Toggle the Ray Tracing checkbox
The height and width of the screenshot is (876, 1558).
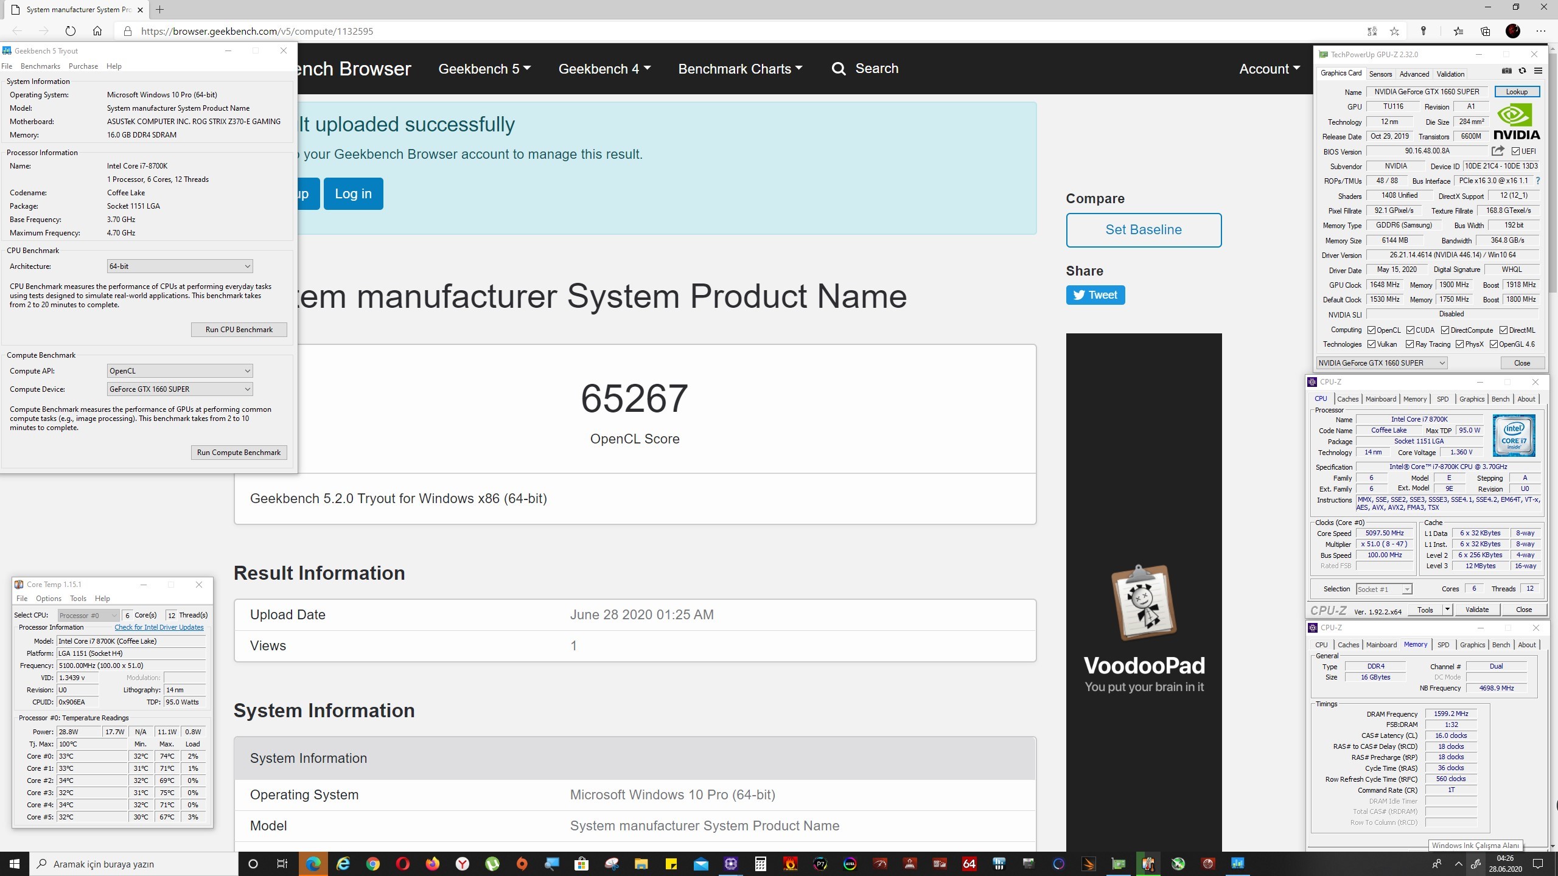(1410, 344)
